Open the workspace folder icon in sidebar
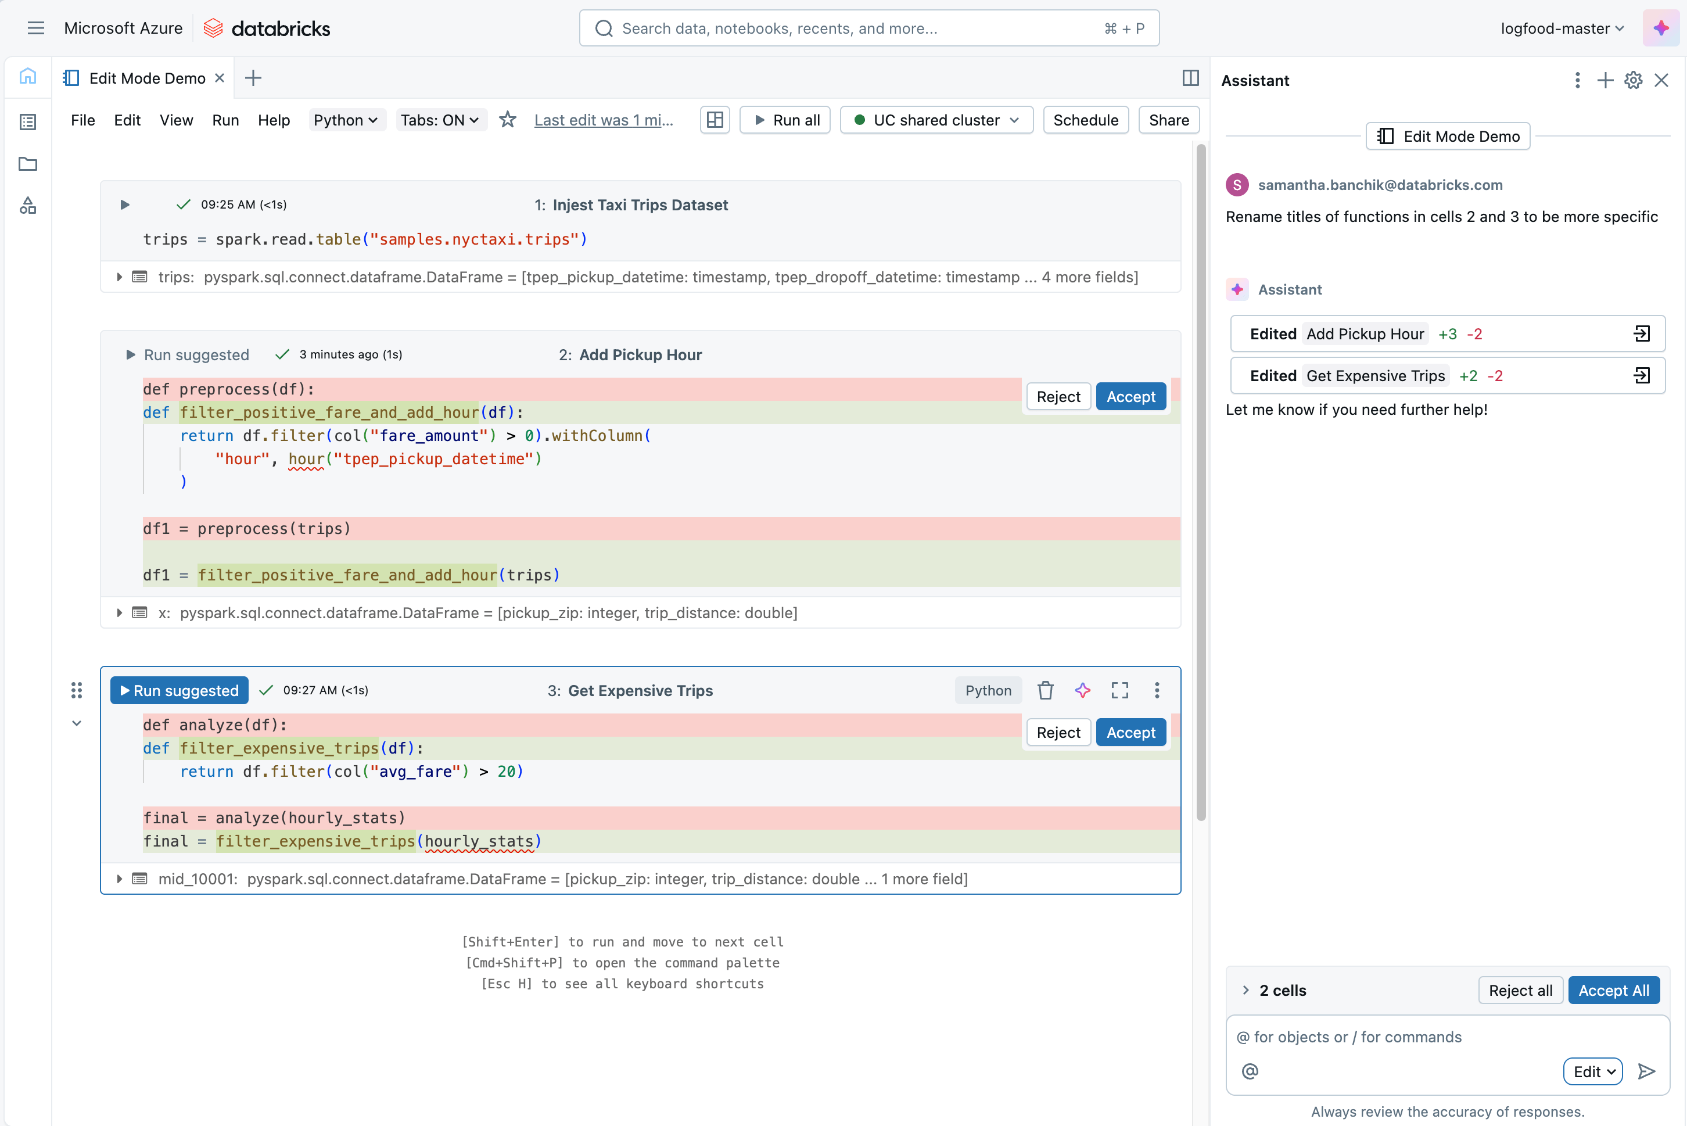This screenshot has height=1126, width=1687. click(x=28, y=164)
